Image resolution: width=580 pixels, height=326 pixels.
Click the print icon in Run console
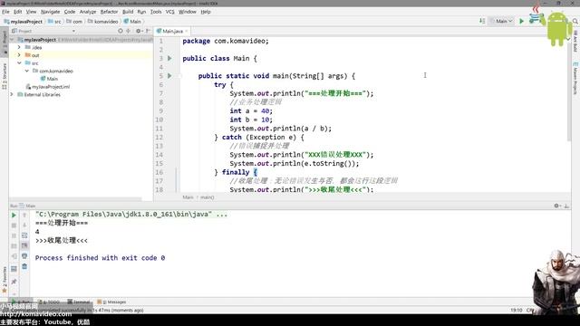pyautogui.click(x=24, y=255)
